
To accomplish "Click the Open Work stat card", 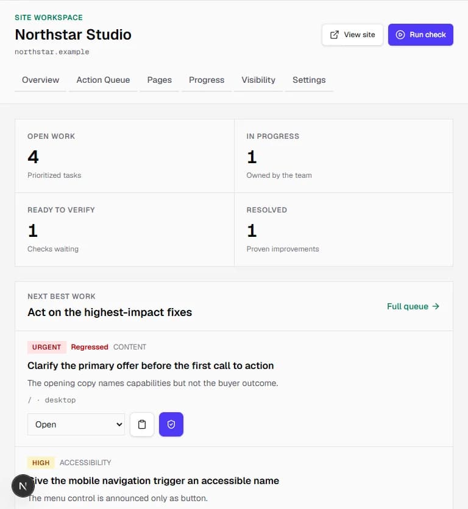I will (124, 156).
